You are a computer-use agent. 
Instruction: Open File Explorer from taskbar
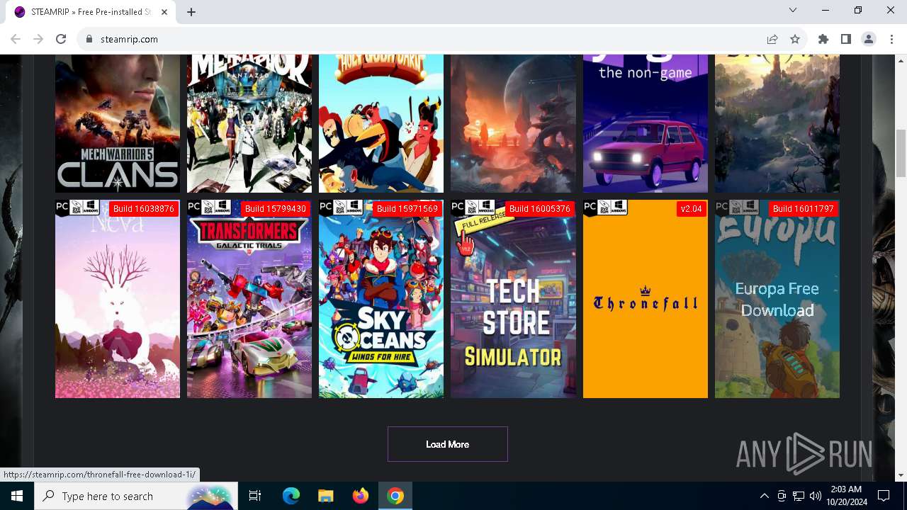coord(325,496)
